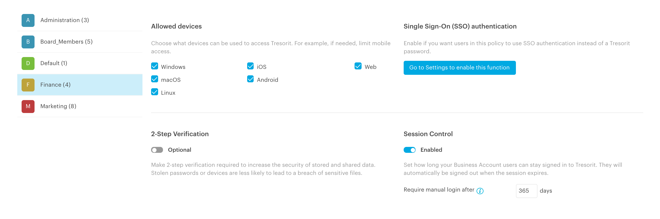This screenshot has height=219, width=660.
Task: Select the Board_Members (5) policy
Action: pyautogui.click(x=80, y=42)
